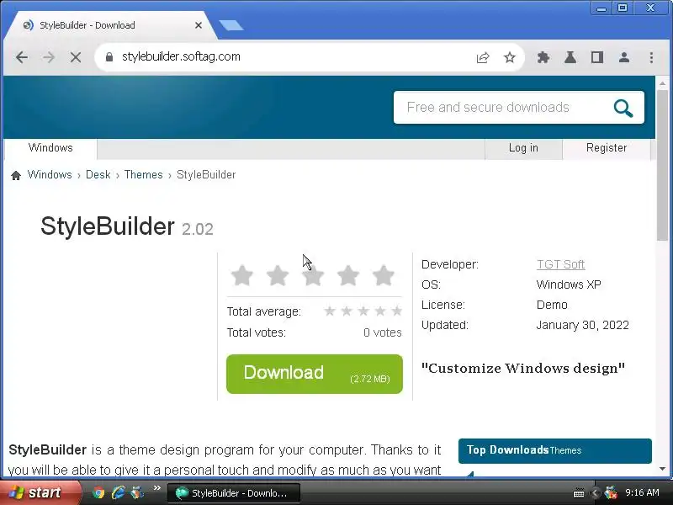Screen dimensions: 673x505
Task: Click the scrollbar up arrow
Action: click(662, 83)
